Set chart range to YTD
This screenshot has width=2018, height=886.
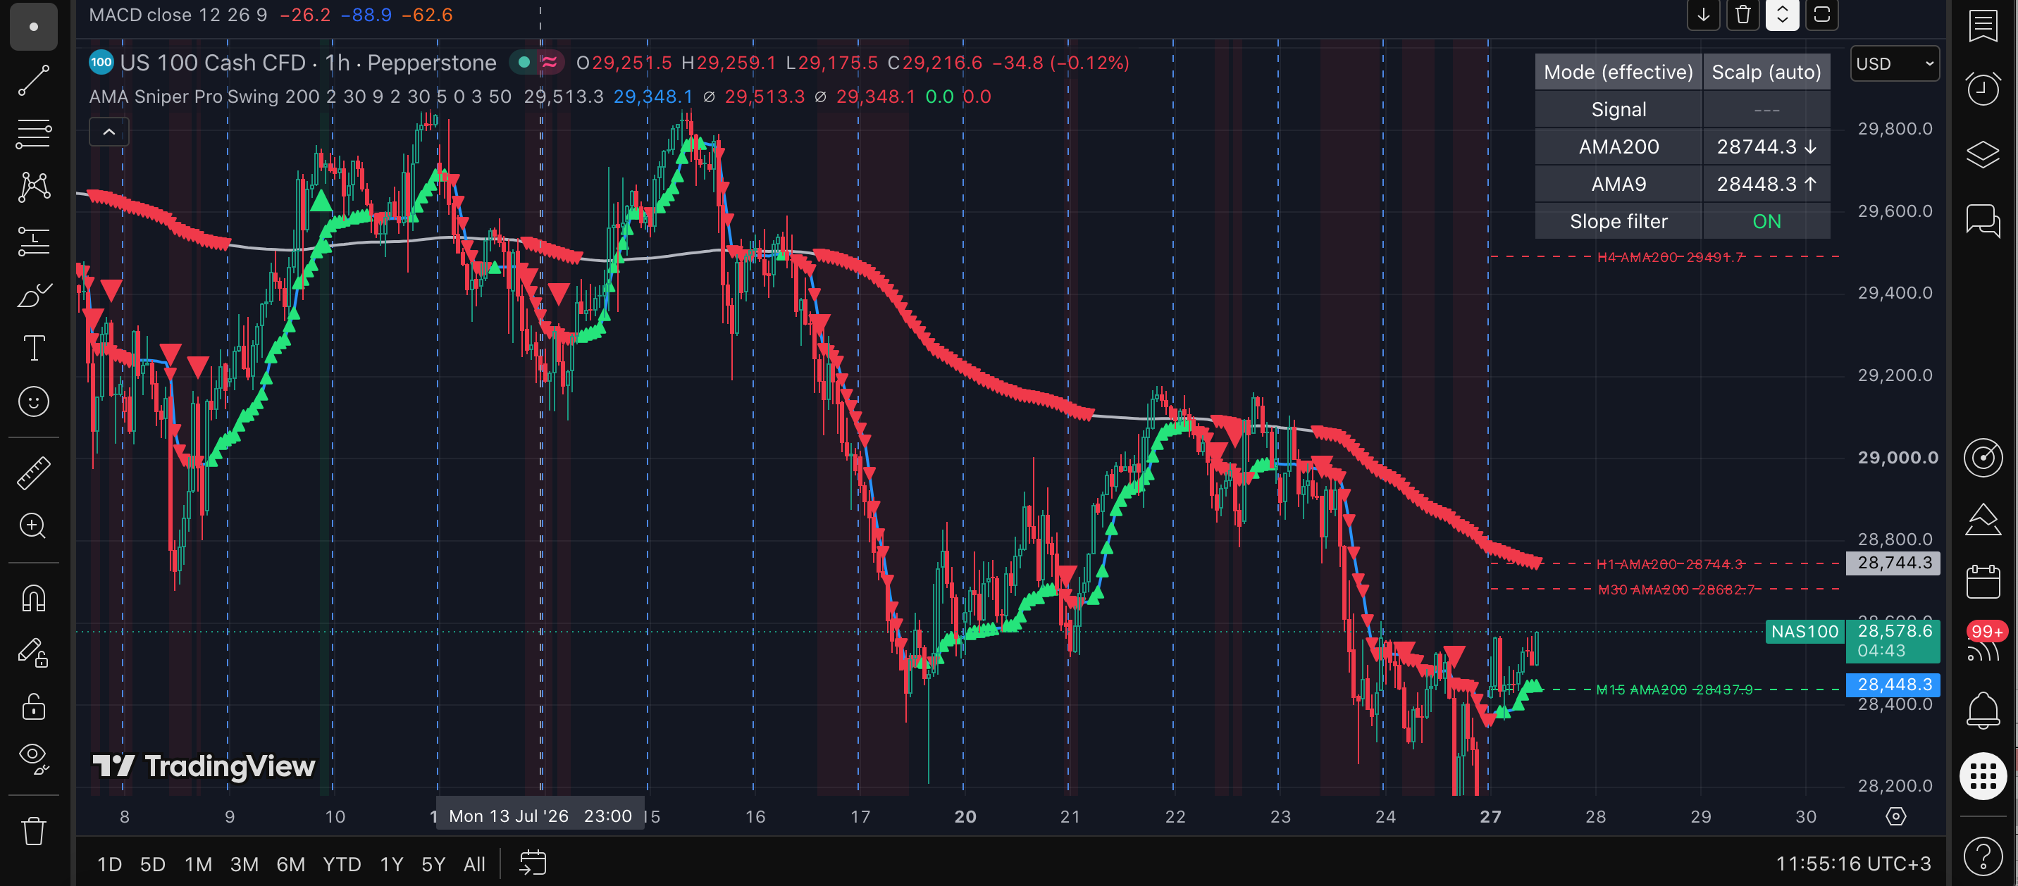click(342, 864)
